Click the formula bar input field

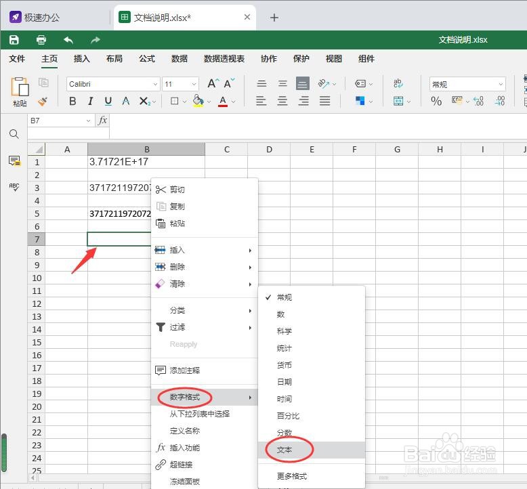pyautogui.click(x=318, y=127)
